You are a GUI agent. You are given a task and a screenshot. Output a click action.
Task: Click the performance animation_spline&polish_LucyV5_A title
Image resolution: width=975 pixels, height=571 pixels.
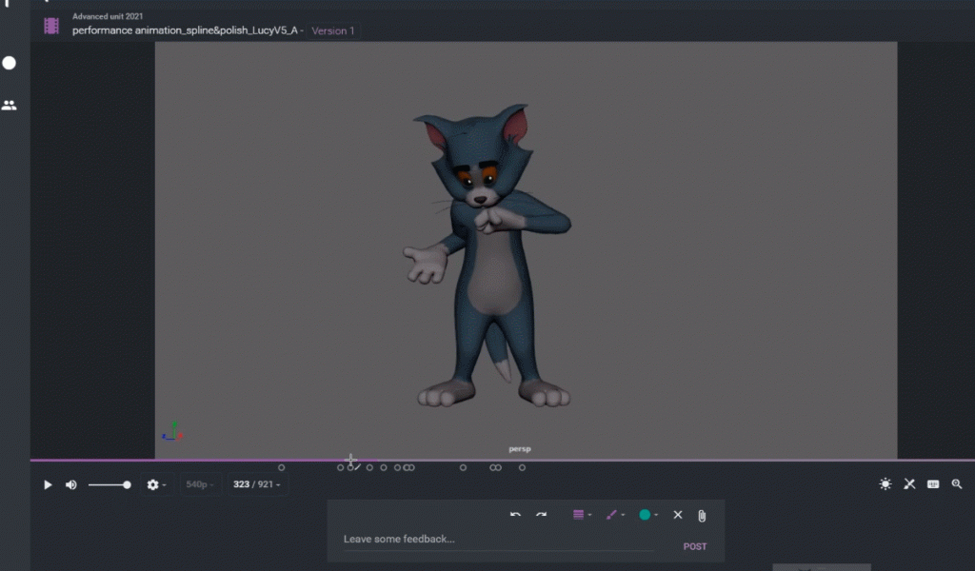pos(185,30)
